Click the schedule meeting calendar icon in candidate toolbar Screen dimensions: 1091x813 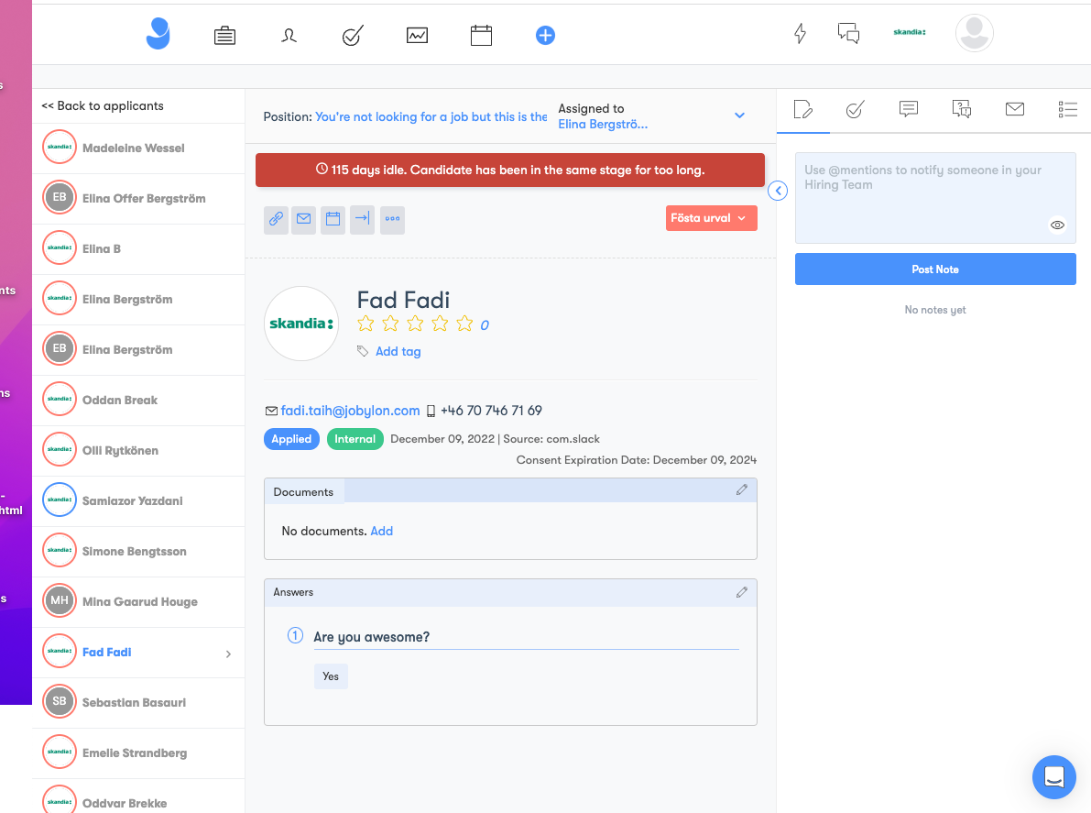[x=333, y=219]
